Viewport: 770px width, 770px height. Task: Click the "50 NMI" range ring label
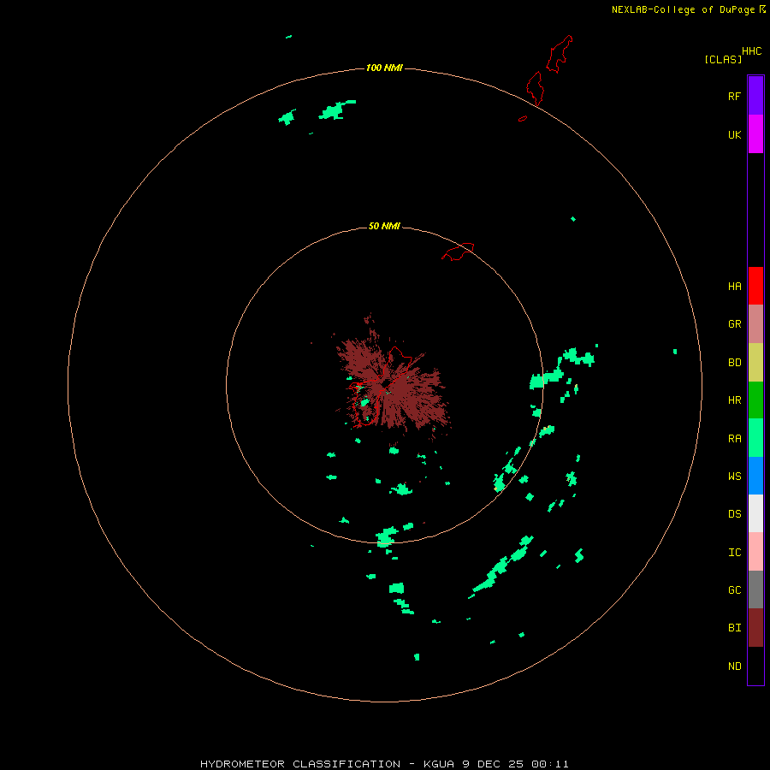click(x=384, y=226)
